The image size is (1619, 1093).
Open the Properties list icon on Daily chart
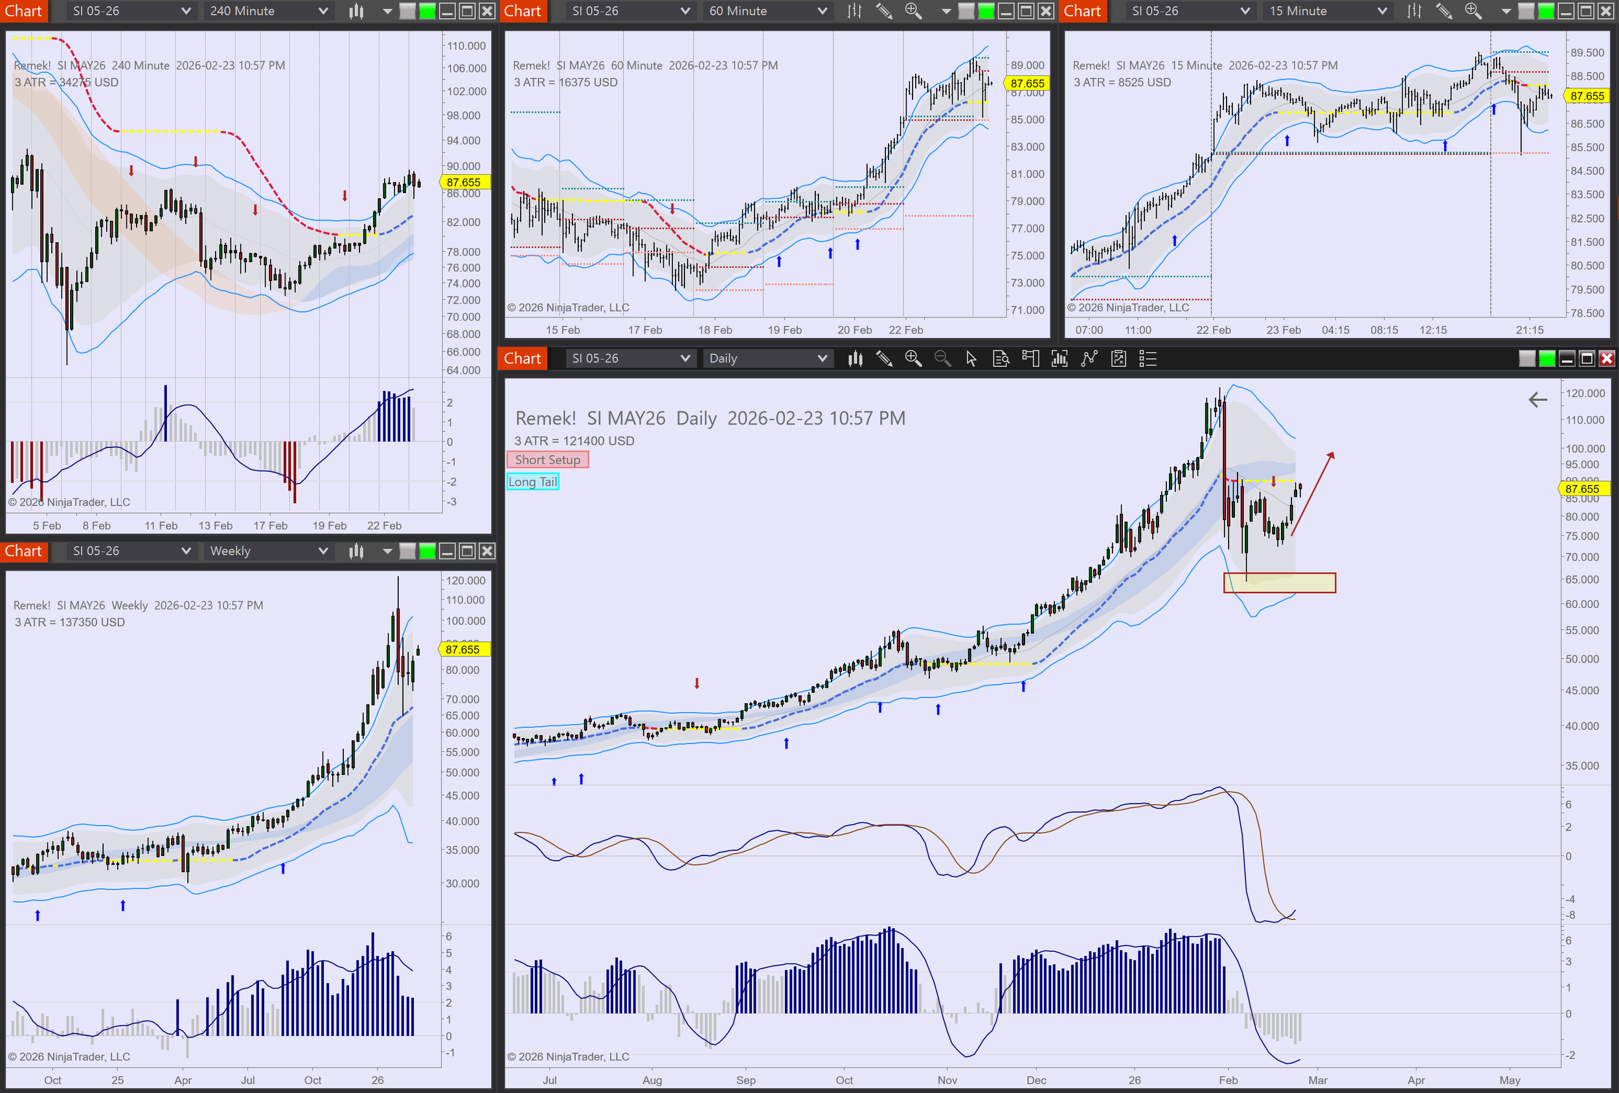tap(1148, 359)
